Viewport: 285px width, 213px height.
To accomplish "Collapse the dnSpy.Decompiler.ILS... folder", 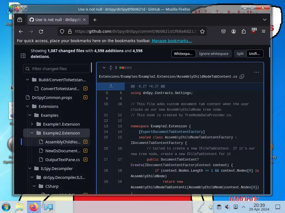I will click(32, 177).
